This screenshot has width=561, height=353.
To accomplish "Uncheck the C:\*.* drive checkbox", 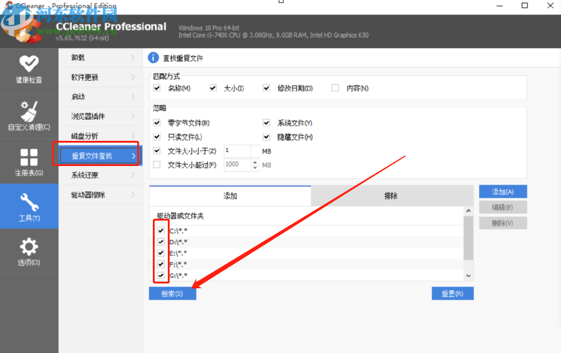I will pyautogui.click(x=161, y=231).
